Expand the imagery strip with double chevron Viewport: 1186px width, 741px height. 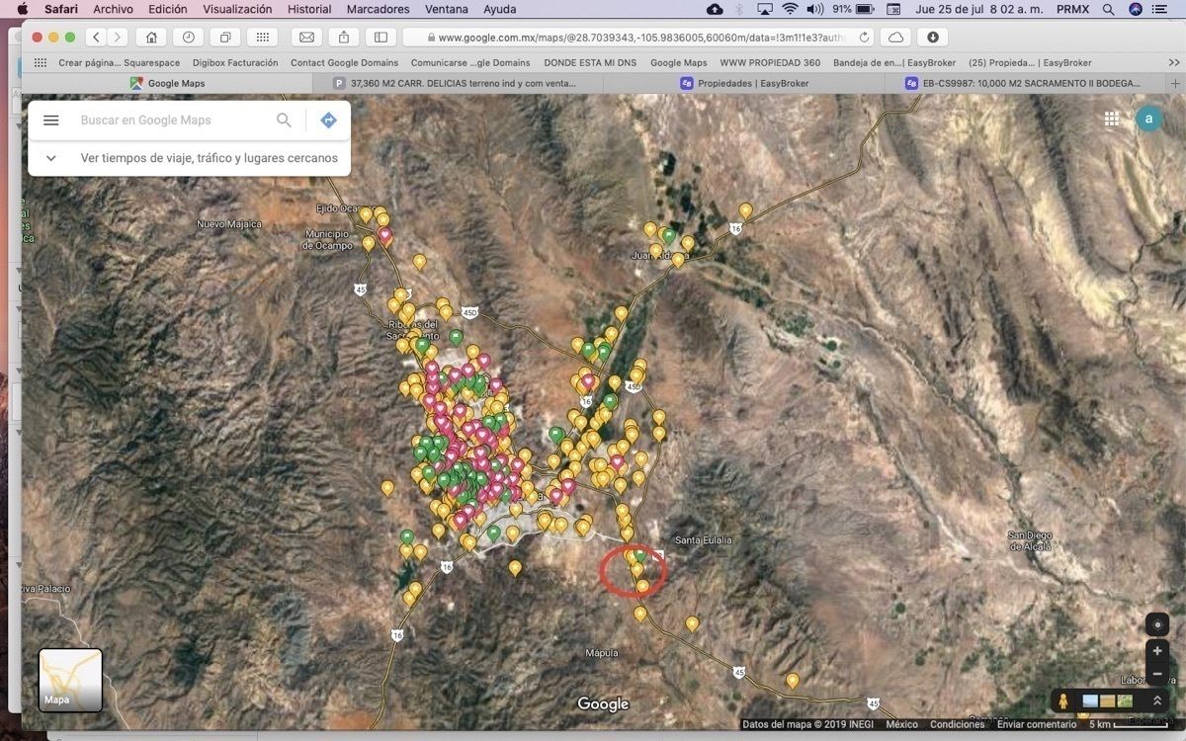click(1156, 700)
